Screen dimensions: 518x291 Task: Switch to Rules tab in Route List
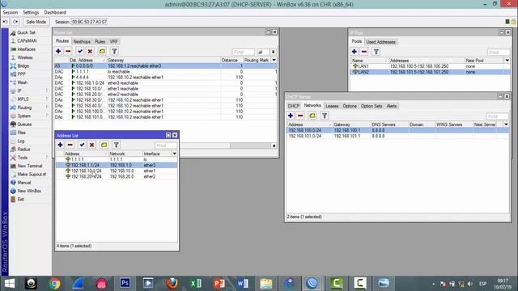coord(100,41)
